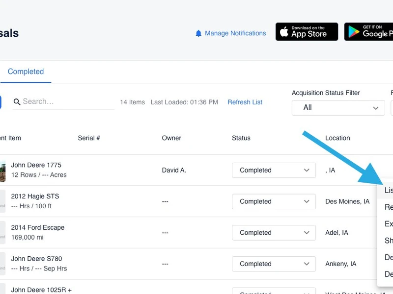This screenshot has height=294, width=393.
Task: Click the 169,000 mi detail text
Action: point(28,237)
